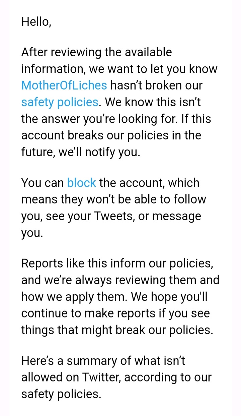241x416 pixels.
Task: Tap the line "Here's a summary of what isn't"
Action: (x=103, y=361)
